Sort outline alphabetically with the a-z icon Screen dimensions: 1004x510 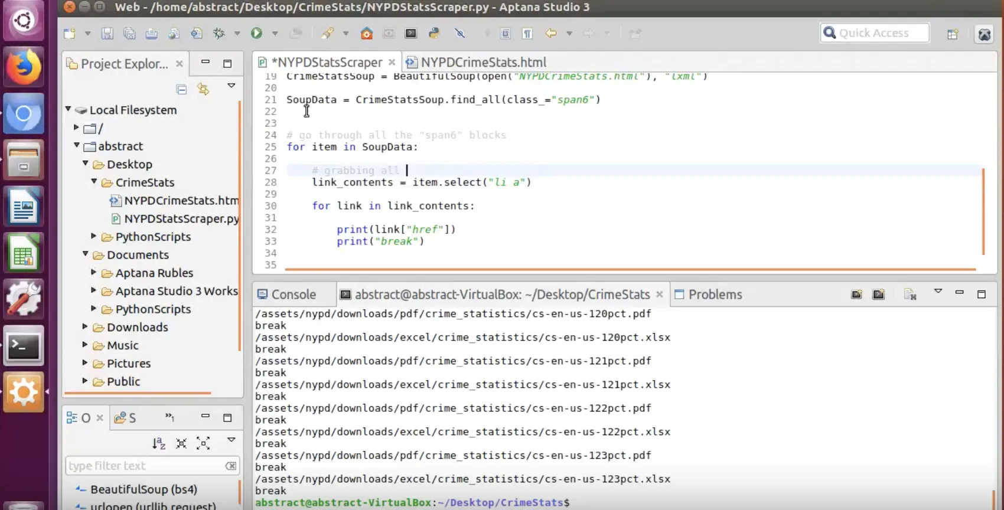159,443
